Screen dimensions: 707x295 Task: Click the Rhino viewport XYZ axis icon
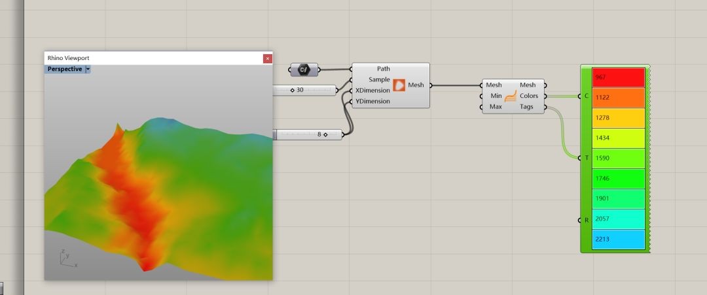(x=67, y=259)
